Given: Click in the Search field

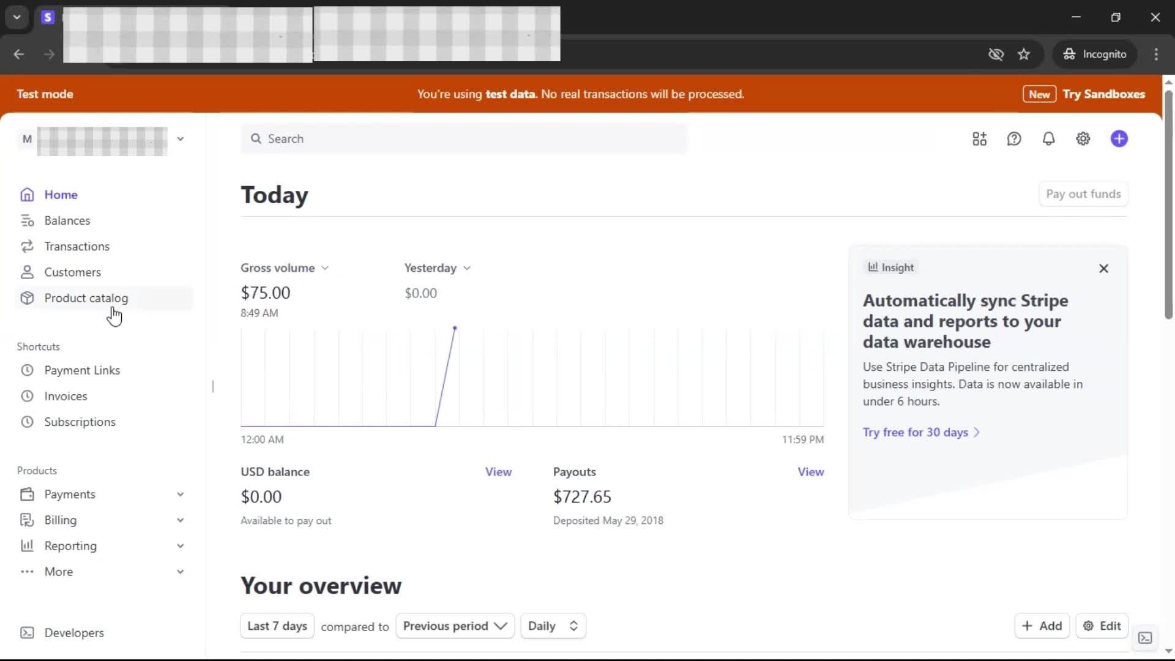Looking at the screenshot, I should 464,139.
